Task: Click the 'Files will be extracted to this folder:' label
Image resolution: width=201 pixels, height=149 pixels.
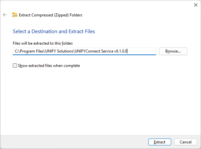Action: point(43,43)
